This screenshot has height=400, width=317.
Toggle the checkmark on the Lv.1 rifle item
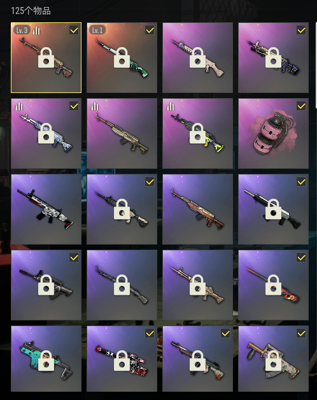coord(150,31)
